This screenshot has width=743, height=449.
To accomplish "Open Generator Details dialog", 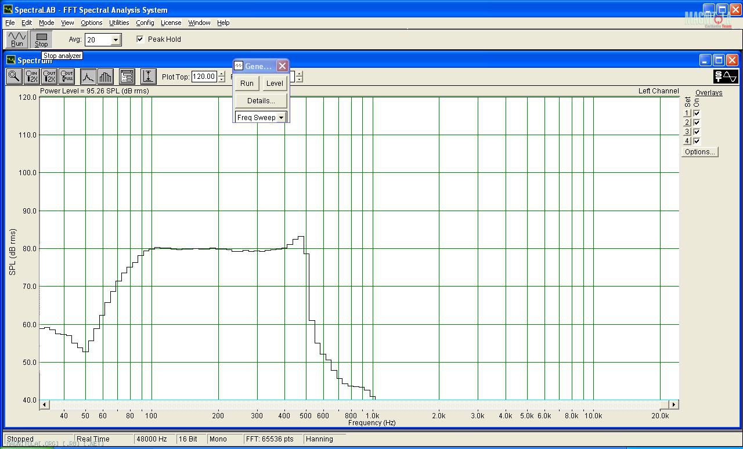I will [261, 100].
